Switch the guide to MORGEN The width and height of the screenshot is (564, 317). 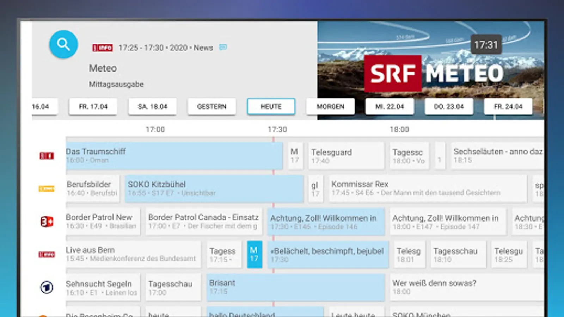(330, 106)
